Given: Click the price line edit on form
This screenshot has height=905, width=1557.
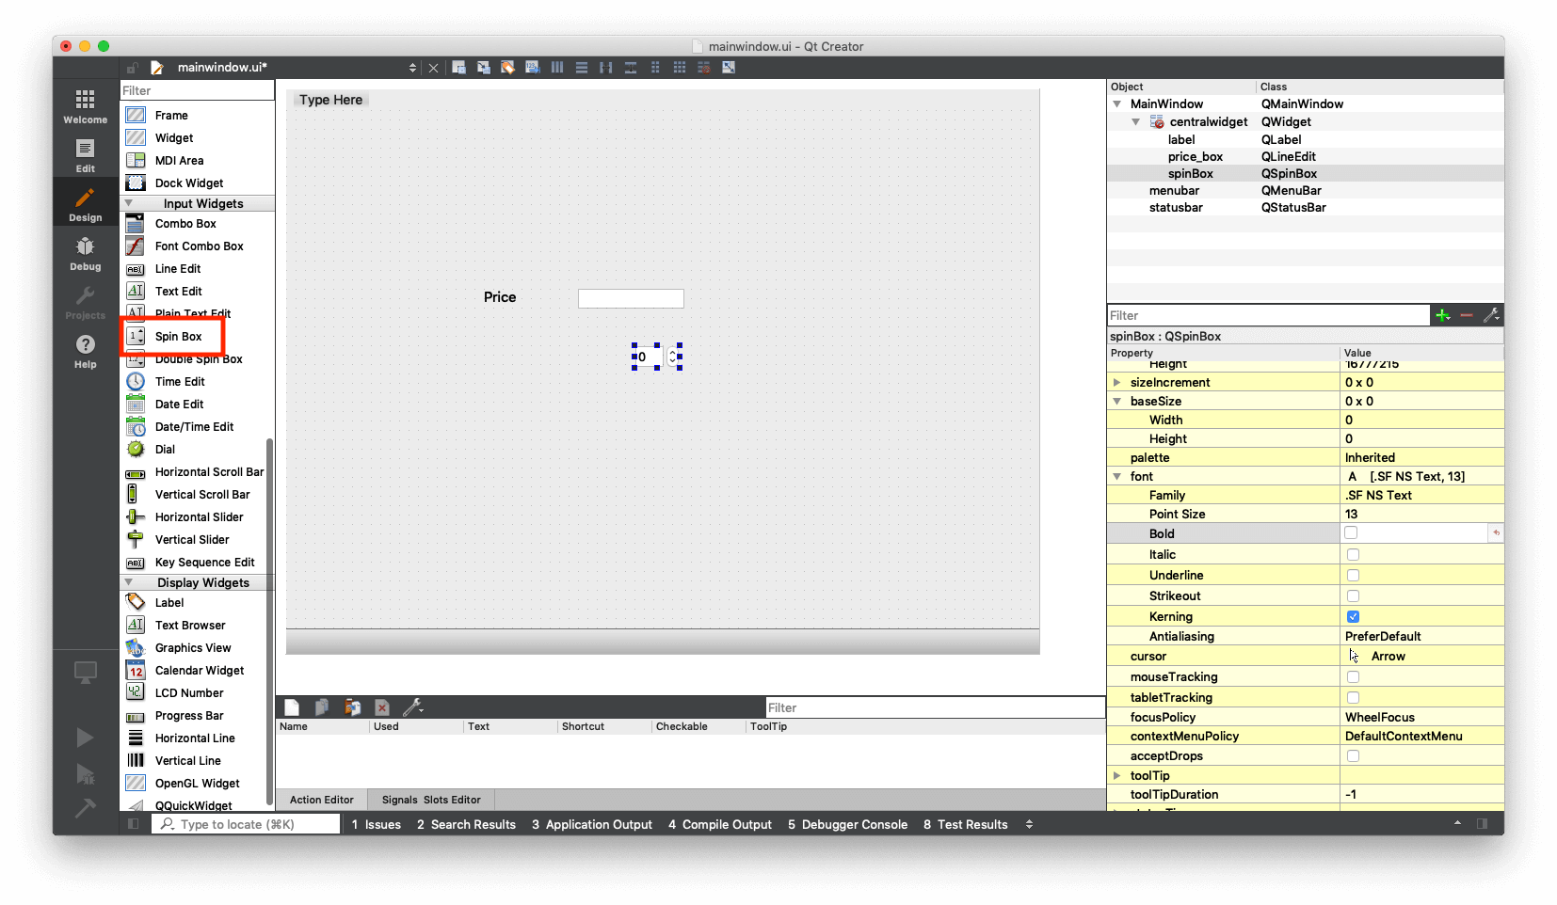Looking at the screenshot, I should coord(631,298).
